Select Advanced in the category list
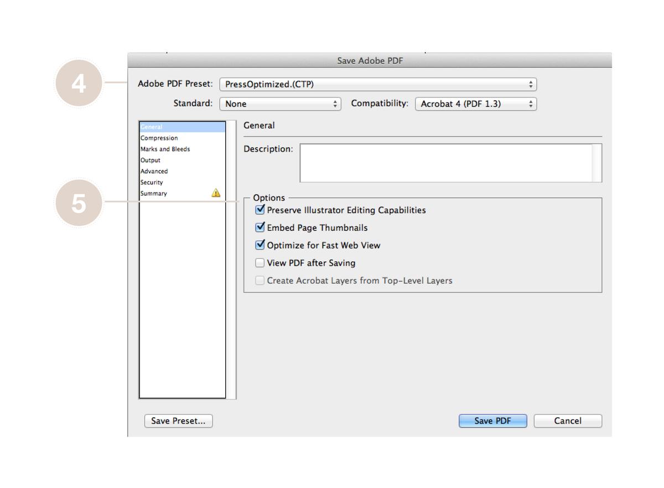664x488 pixels. (183, 172)
